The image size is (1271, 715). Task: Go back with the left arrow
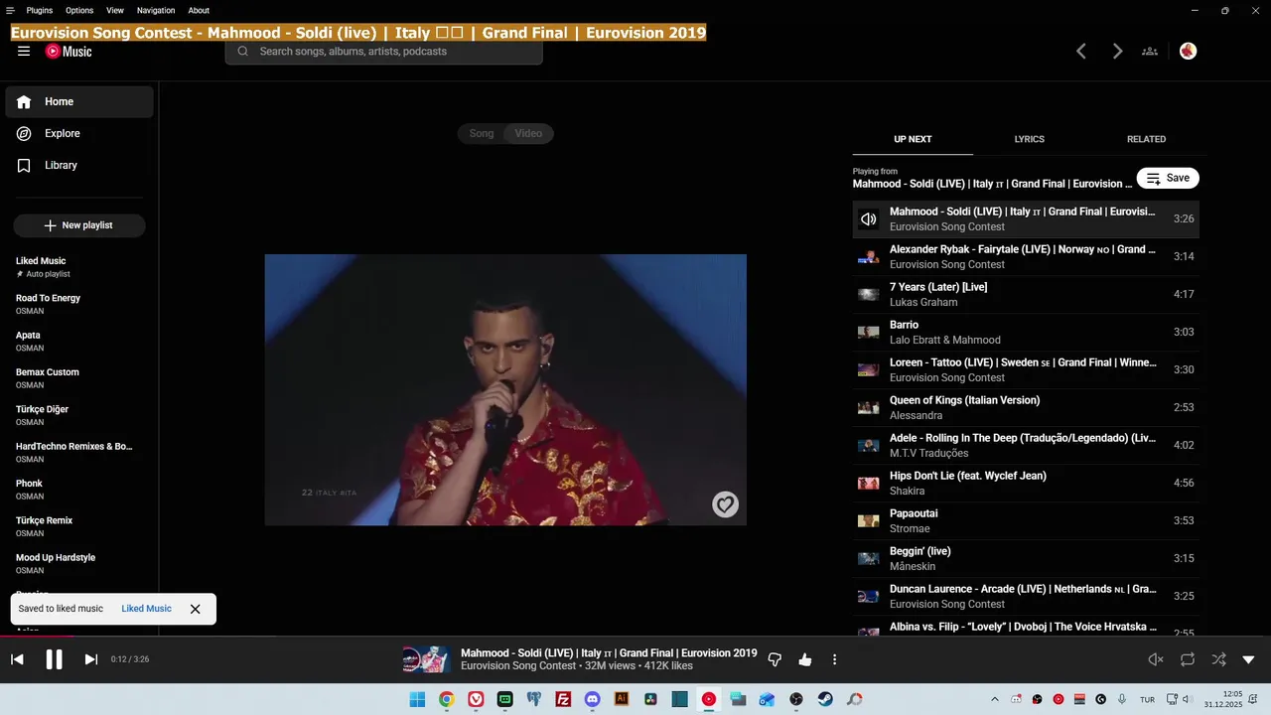click(1081, 52)
